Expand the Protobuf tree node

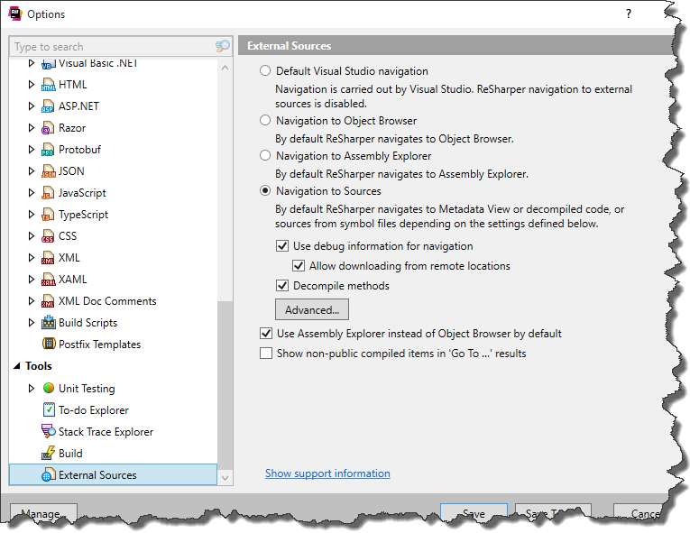coord(32,150)
